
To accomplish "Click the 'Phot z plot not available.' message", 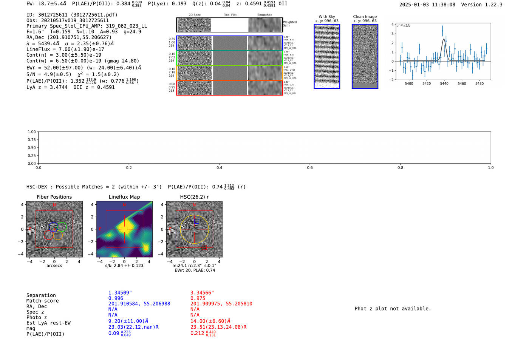I will point(393,309).
